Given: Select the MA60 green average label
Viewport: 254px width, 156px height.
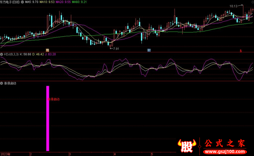Looking at the screenshot, I should point(79,2).
